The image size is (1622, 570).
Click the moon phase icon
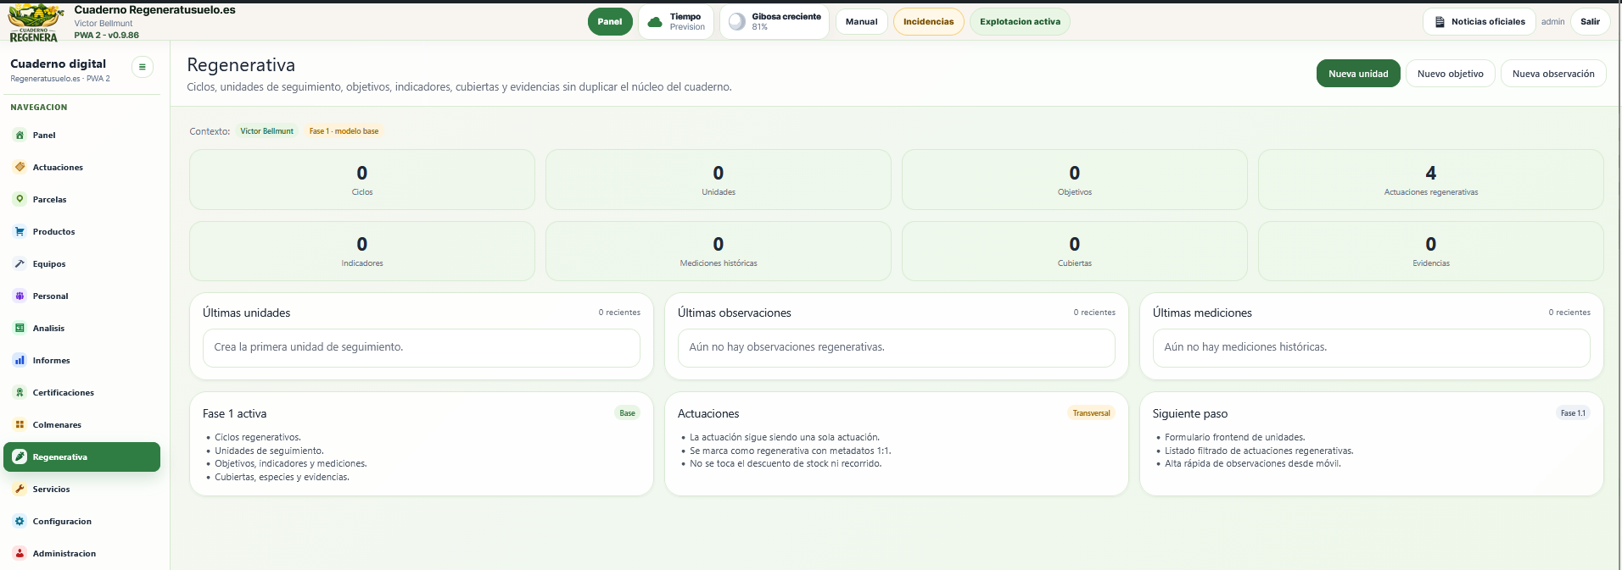coord(737,22)
